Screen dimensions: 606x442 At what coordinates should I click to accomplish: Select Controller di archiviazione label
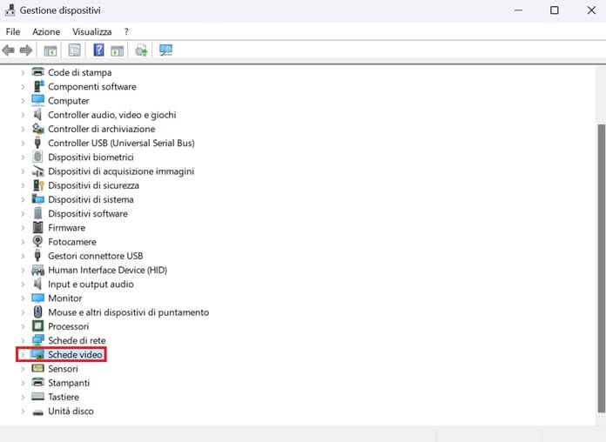tap(102, 129)
